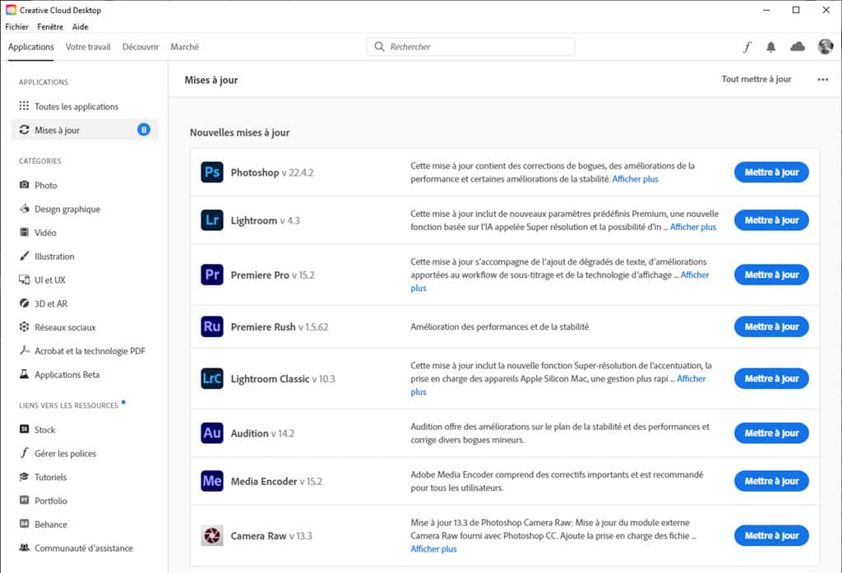Click the sphere icon for 3D et AR
842x573 pixels.
(24, 303)
